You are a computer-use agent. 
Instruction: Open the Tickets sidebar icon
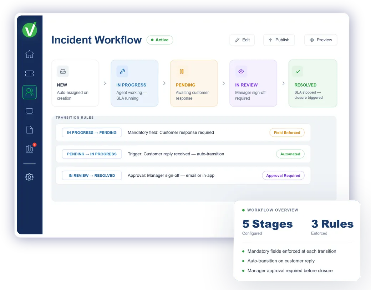(x=29, y=73)
